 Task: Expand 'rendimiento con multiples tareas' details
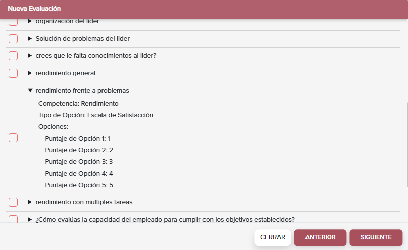coord(30,202)
